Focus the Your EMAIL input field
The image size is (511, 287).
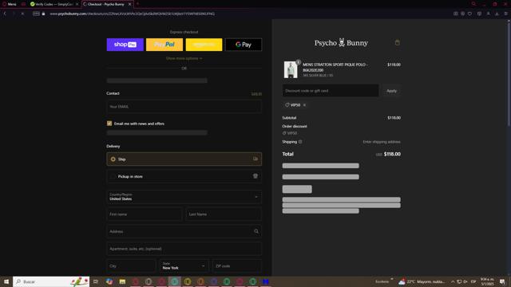pos(184,107)
